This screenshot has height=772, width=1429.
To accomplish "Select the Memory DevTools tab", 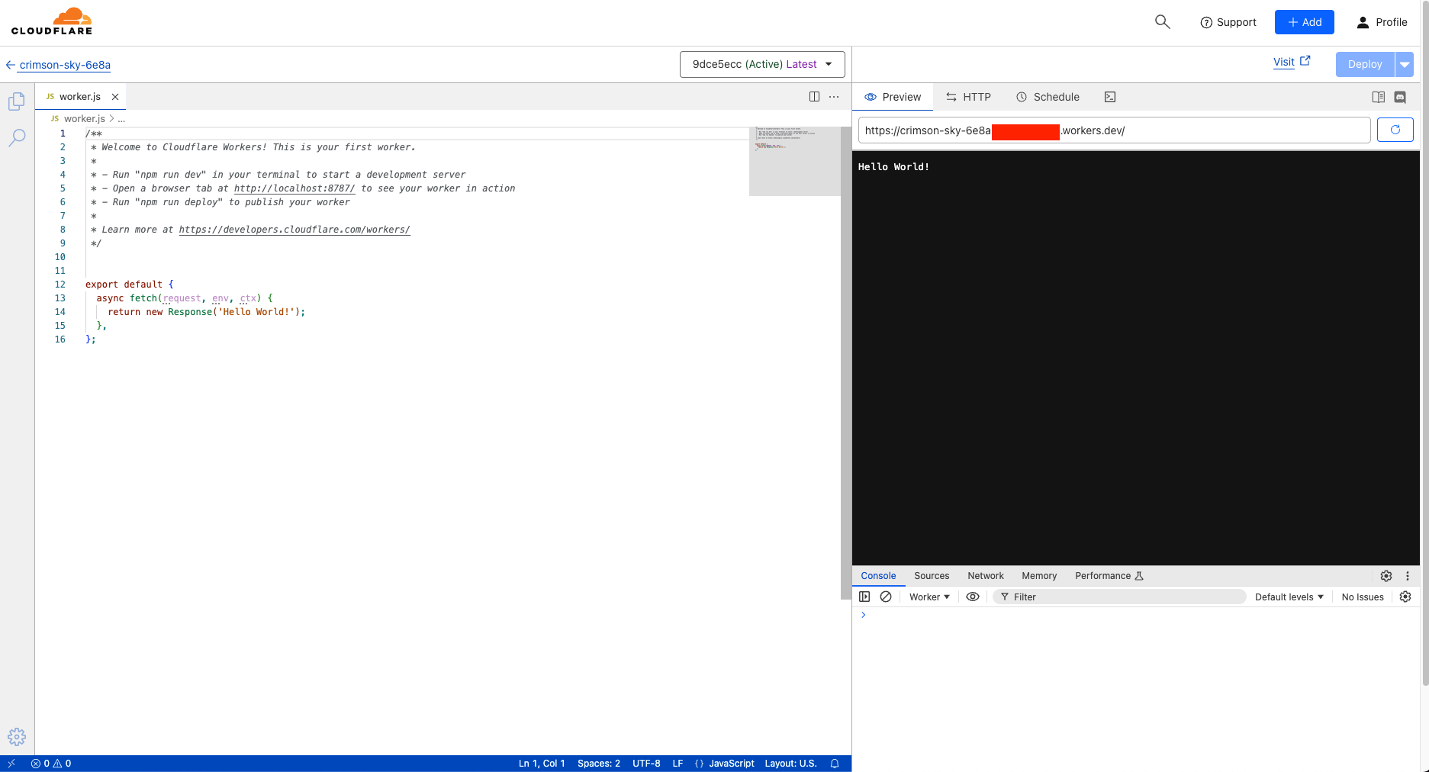I will pos(1039,576).
